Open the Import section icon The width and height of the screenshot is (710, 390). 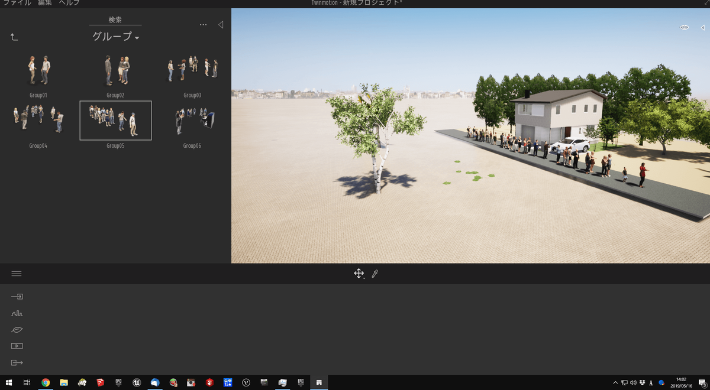click(x=17, y=297)
